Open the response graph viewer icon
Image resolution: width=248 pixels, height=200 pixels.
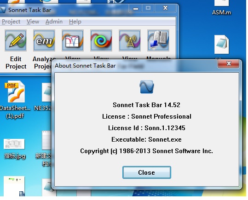click(x=73, y=40)
